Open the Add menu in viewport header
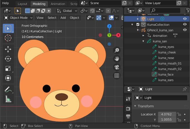 pyautogui.click(x=63, y=18)
